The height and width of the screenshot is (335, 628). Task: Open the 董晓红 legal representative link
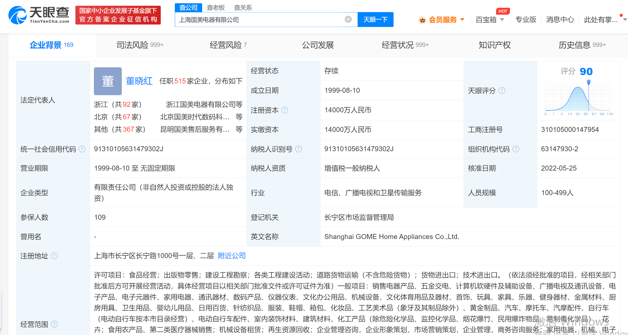[139, 81]
